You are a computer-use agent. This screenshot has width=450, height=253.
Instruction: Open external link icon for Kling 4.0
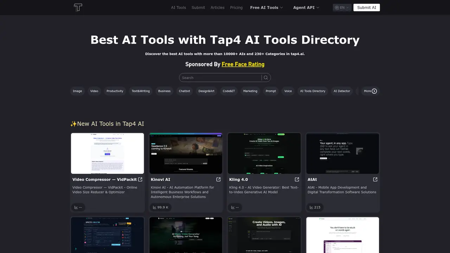click(297, 179)
